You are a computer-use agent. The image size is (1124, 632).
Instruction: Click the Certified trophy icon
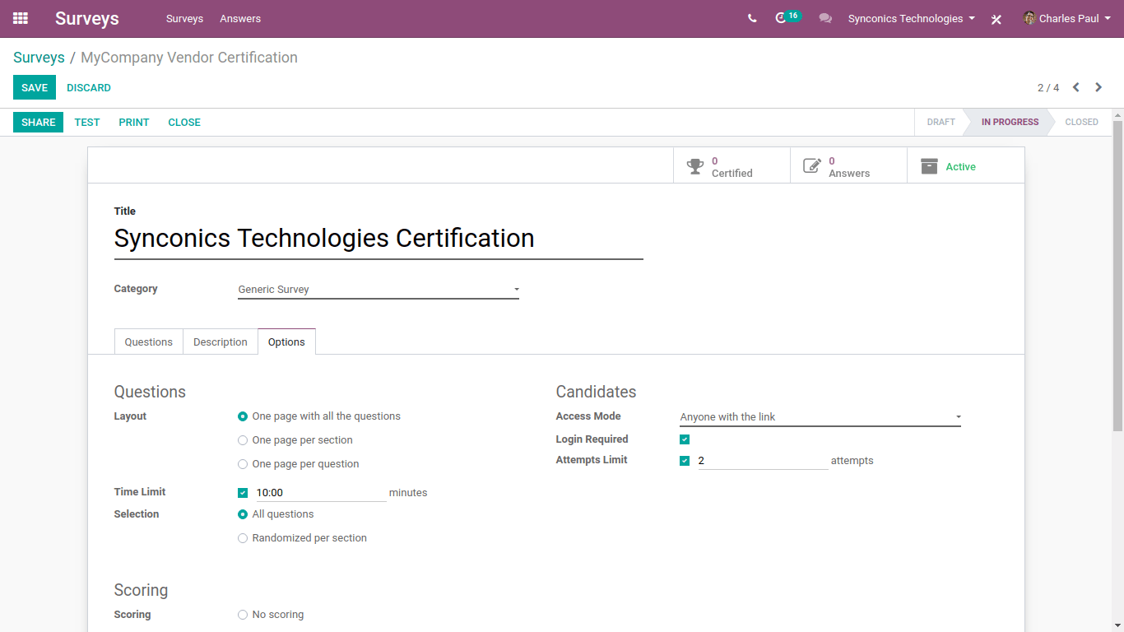point(695,166)
